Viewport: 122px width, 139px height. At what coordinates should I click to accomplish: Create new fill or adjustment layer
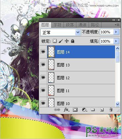pos(84,110)
